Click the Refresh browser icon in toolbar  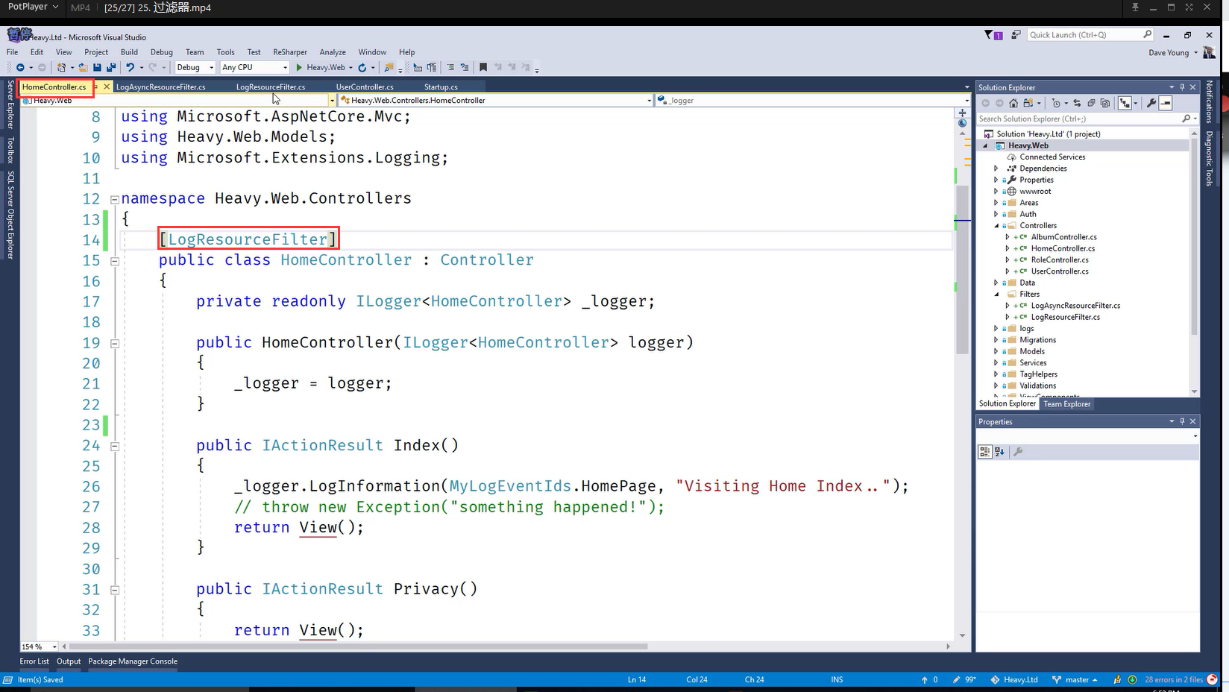coord(362,67)
